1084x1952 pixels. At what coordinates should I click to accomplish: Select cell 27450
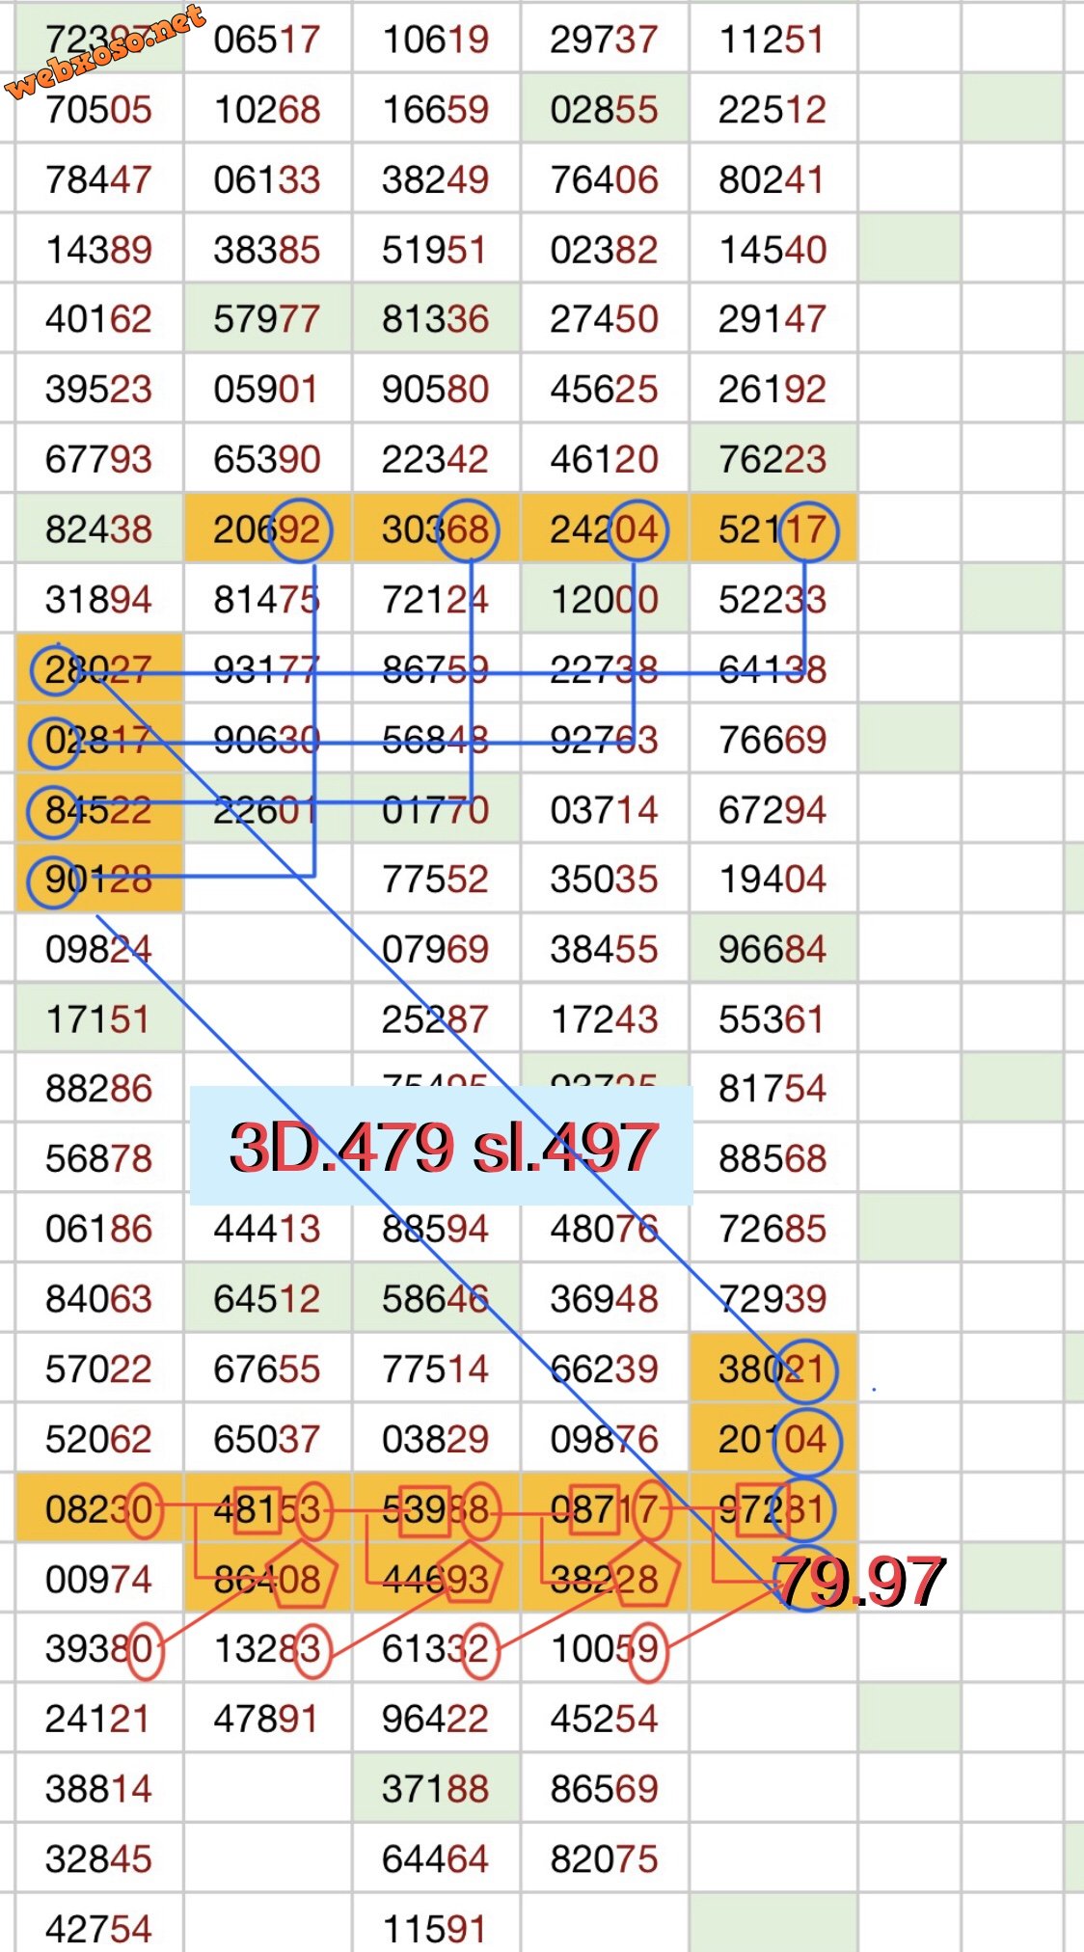(x=605, y=319)
